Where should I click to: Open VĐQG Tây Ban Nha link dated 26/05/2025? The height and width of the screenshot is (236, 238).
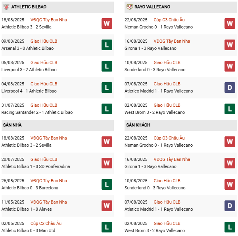coord(48,181)
